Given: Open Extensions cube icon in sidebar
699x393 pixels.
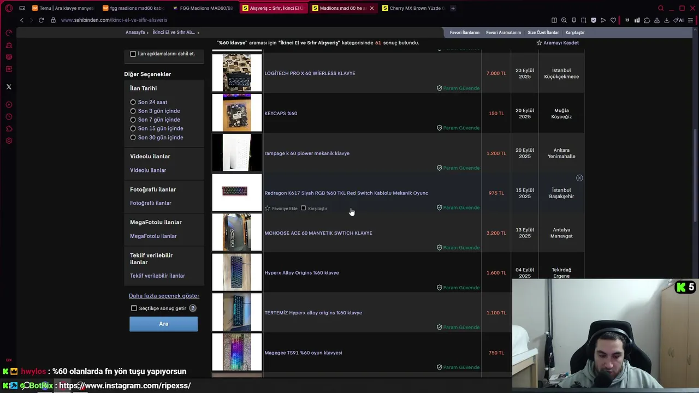Looking at the screenshot, I should click(x=9, y=129).
